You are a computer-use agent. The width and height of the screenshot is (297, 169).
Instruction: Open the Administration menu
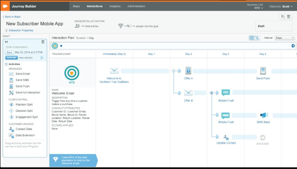pyautogui.click(x=136, y=6)
